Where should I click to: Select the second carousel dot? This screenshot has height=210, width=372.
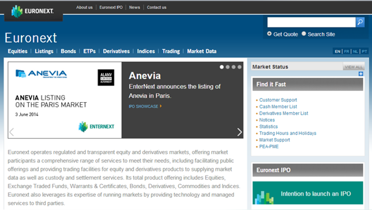[x=227, y=67]
